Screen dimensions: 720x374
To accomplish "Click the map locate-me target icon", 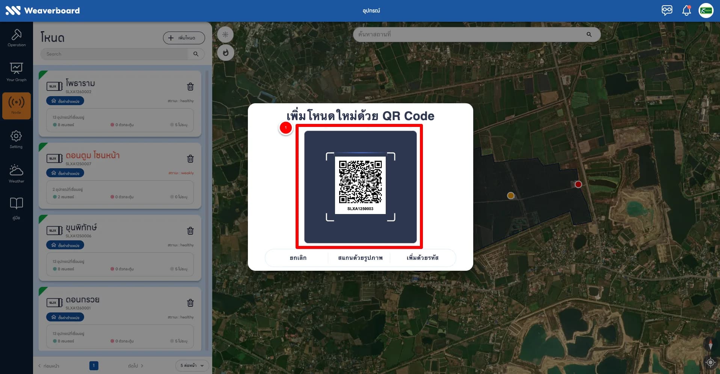I will tap(710, 362).
